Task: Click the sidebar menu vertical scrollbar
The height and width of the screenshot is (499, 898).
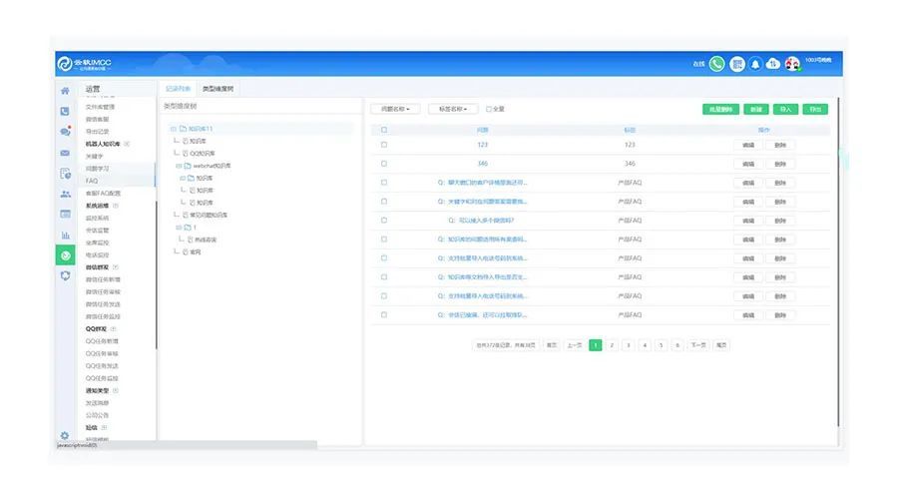Action: click(x=156, y=275)
